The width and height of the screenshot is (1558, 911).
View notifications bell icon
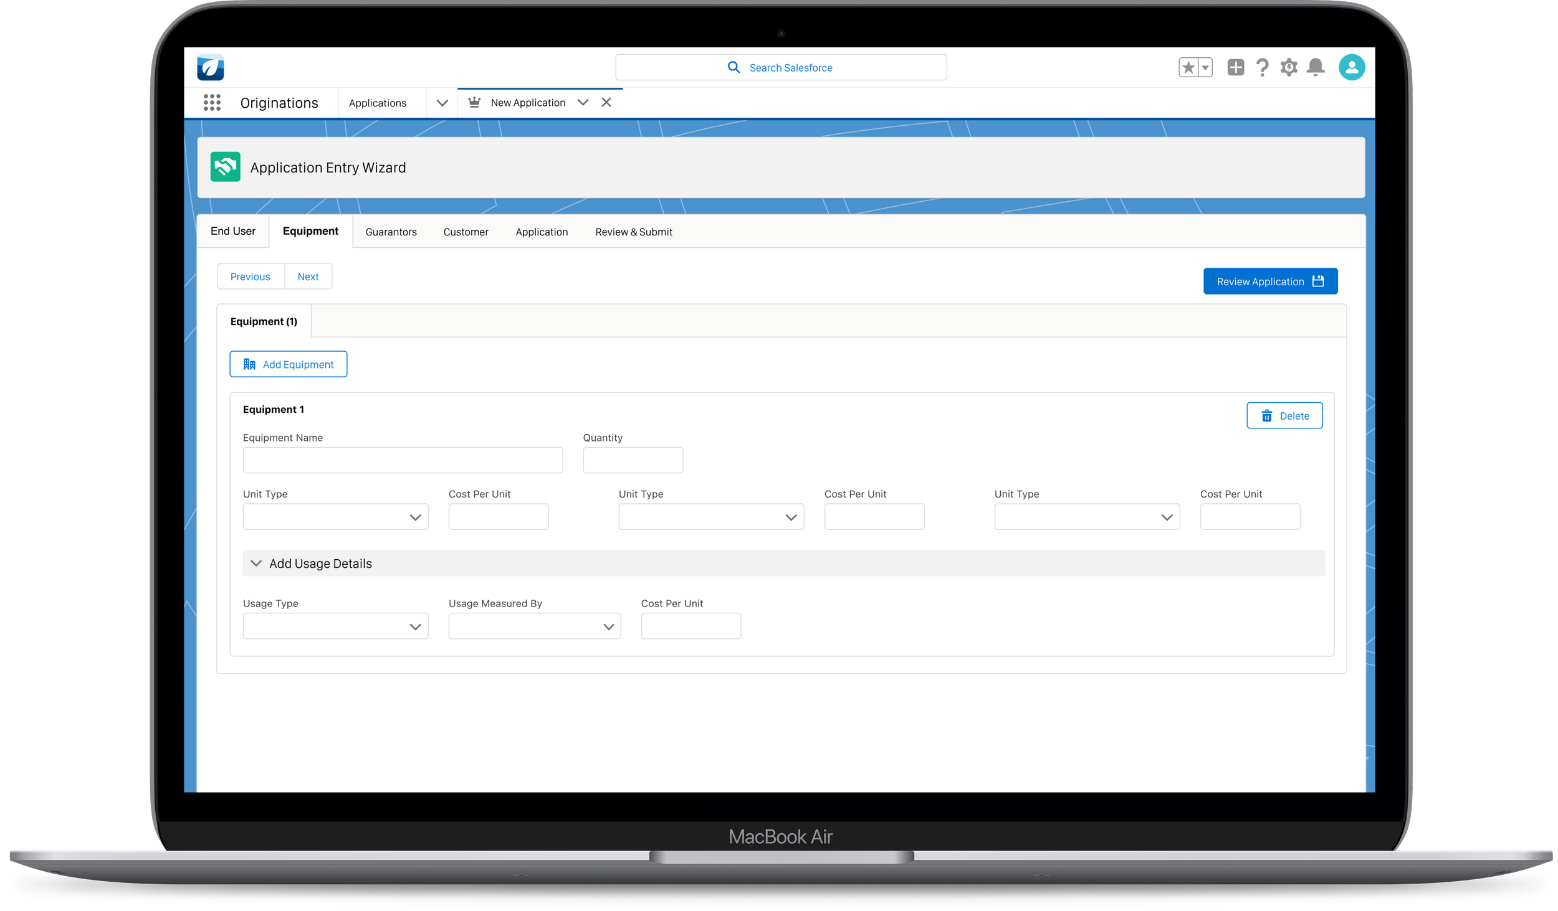[1316, 67]
